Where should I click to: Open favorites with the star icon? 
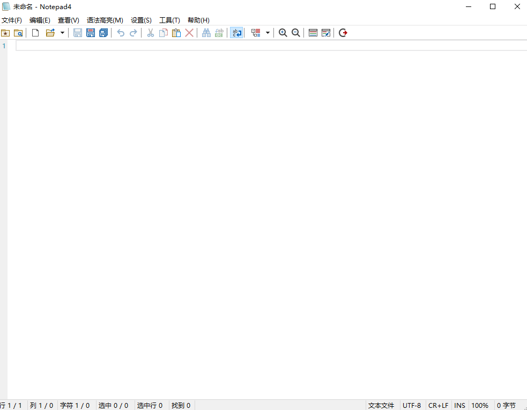click(5, 33)
